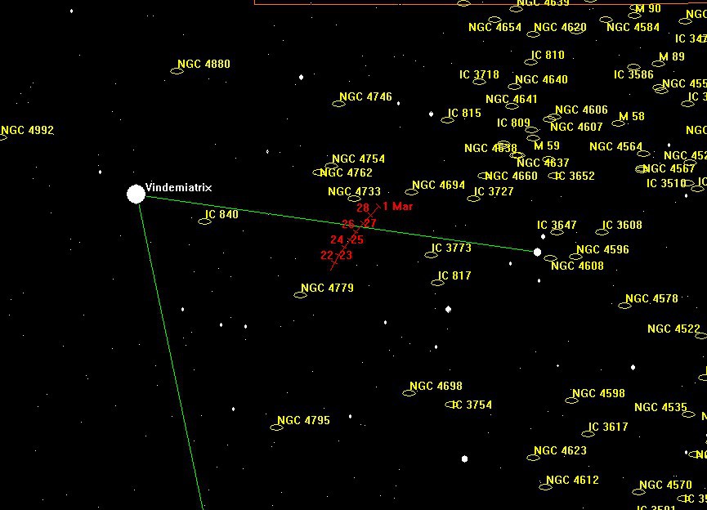Pick the NGC 4779 galaxy ellipse
707x510 pixels.
pyautogui.click(x=300, y=294)
